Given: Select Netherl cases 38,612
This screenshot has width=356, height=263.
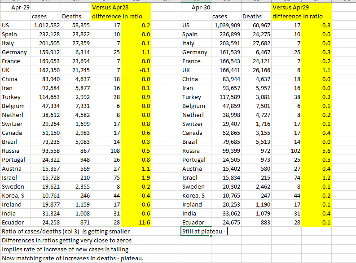Looking at the screenshot, I should point(46,115).
